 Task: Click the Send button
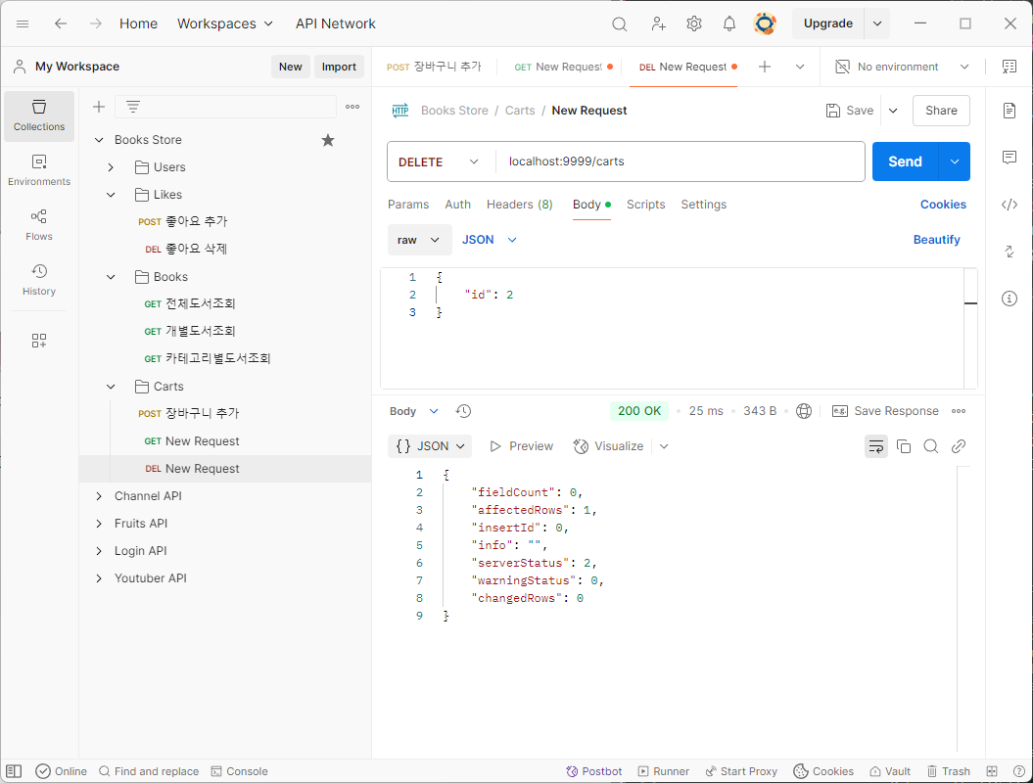[x=905, y=161]
